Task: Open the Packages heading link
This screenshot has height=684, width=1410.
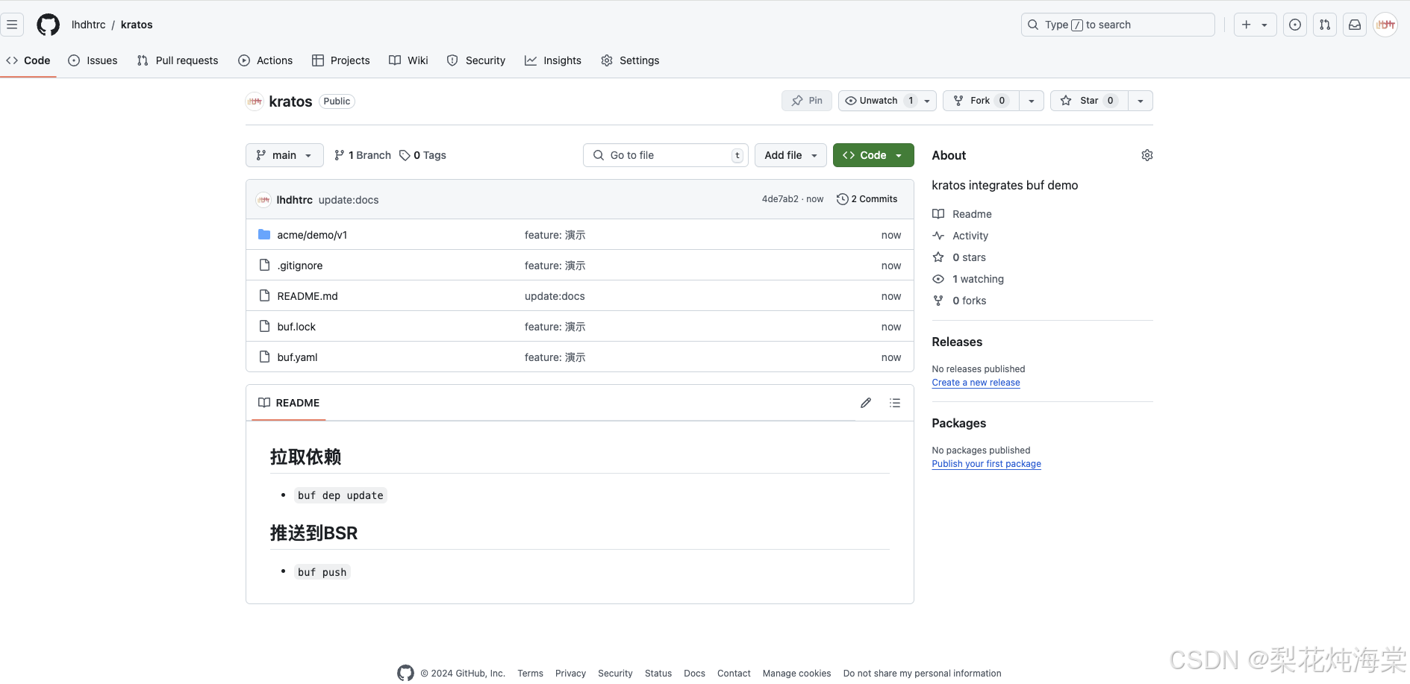Action: [959, 423]
